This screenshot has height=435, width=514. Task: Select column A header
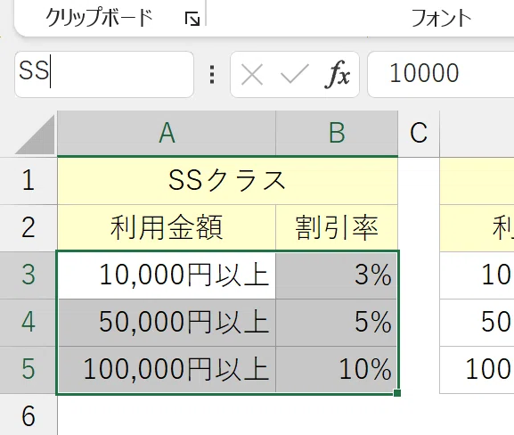[167, 133]
